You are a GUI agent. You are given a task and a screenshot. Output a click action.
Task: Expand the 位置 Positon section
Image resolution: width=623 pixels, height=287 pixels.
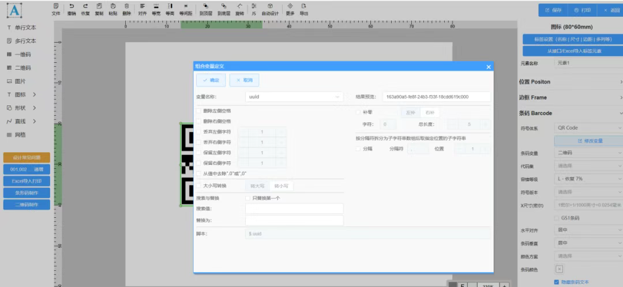point(571,82)
